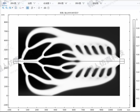Click the gray hide-objects toolbar icon

point(32,8)
